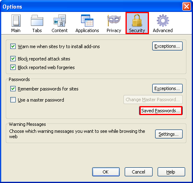The image size is (193, 183).
Task: Enable Use a master password
Action: pyautogui.click(x=13, y=100)
